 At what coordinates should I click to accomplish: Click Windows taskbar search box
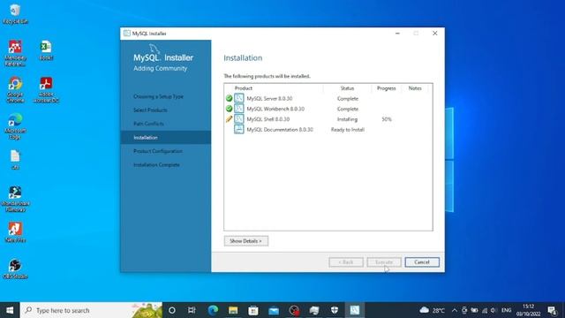91,310
